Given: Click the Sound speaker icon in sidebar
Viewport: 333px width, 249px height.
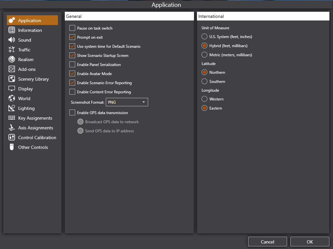Looking at the screenshot, I should tap(12, 40).
